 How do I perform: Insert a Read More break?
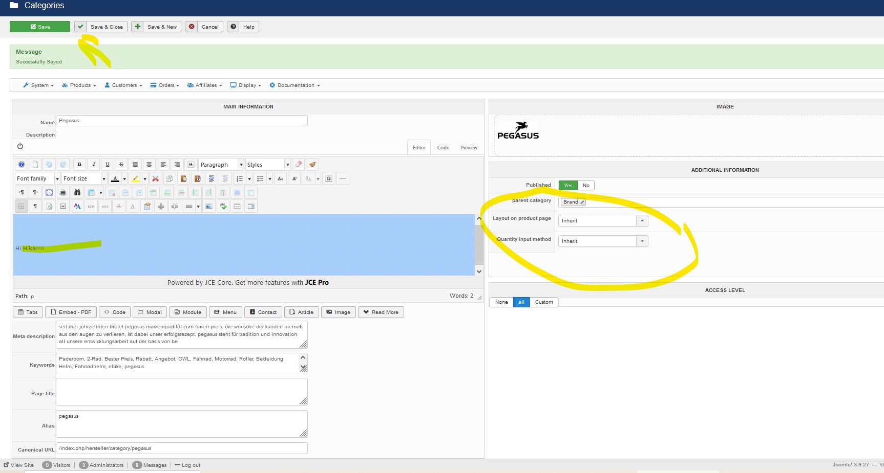pyautogui.click(x=381, y=312)
